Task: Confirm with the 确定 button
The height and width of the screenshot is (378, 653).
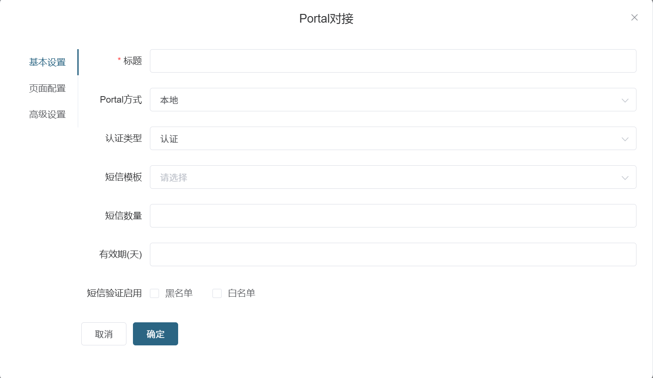Action: 156,334
